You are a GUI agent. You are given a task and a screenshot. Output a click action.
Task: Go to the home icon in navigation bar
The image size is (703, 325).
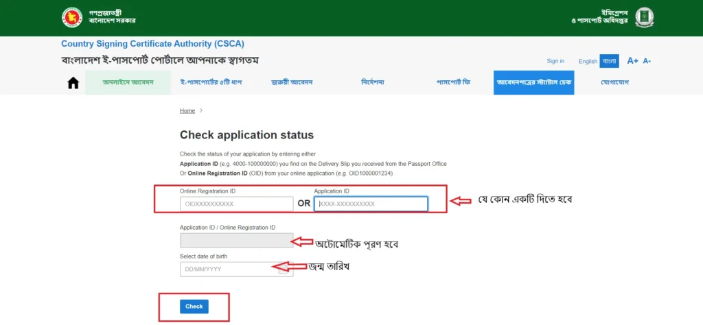(73, 83)
